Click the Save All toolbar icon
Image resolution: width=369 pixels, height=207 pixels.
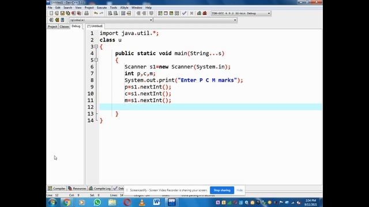pos(68,13)
